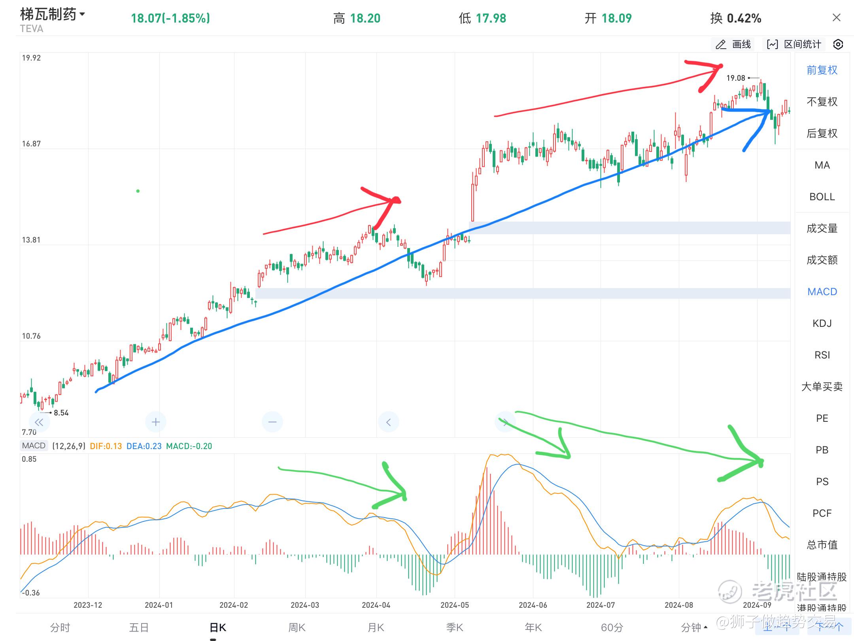Image resolution: width=854 pixels, height=641 pixels.
Task: Open 区间统计 interval statistics tool
Action: [x=794, y=44]
